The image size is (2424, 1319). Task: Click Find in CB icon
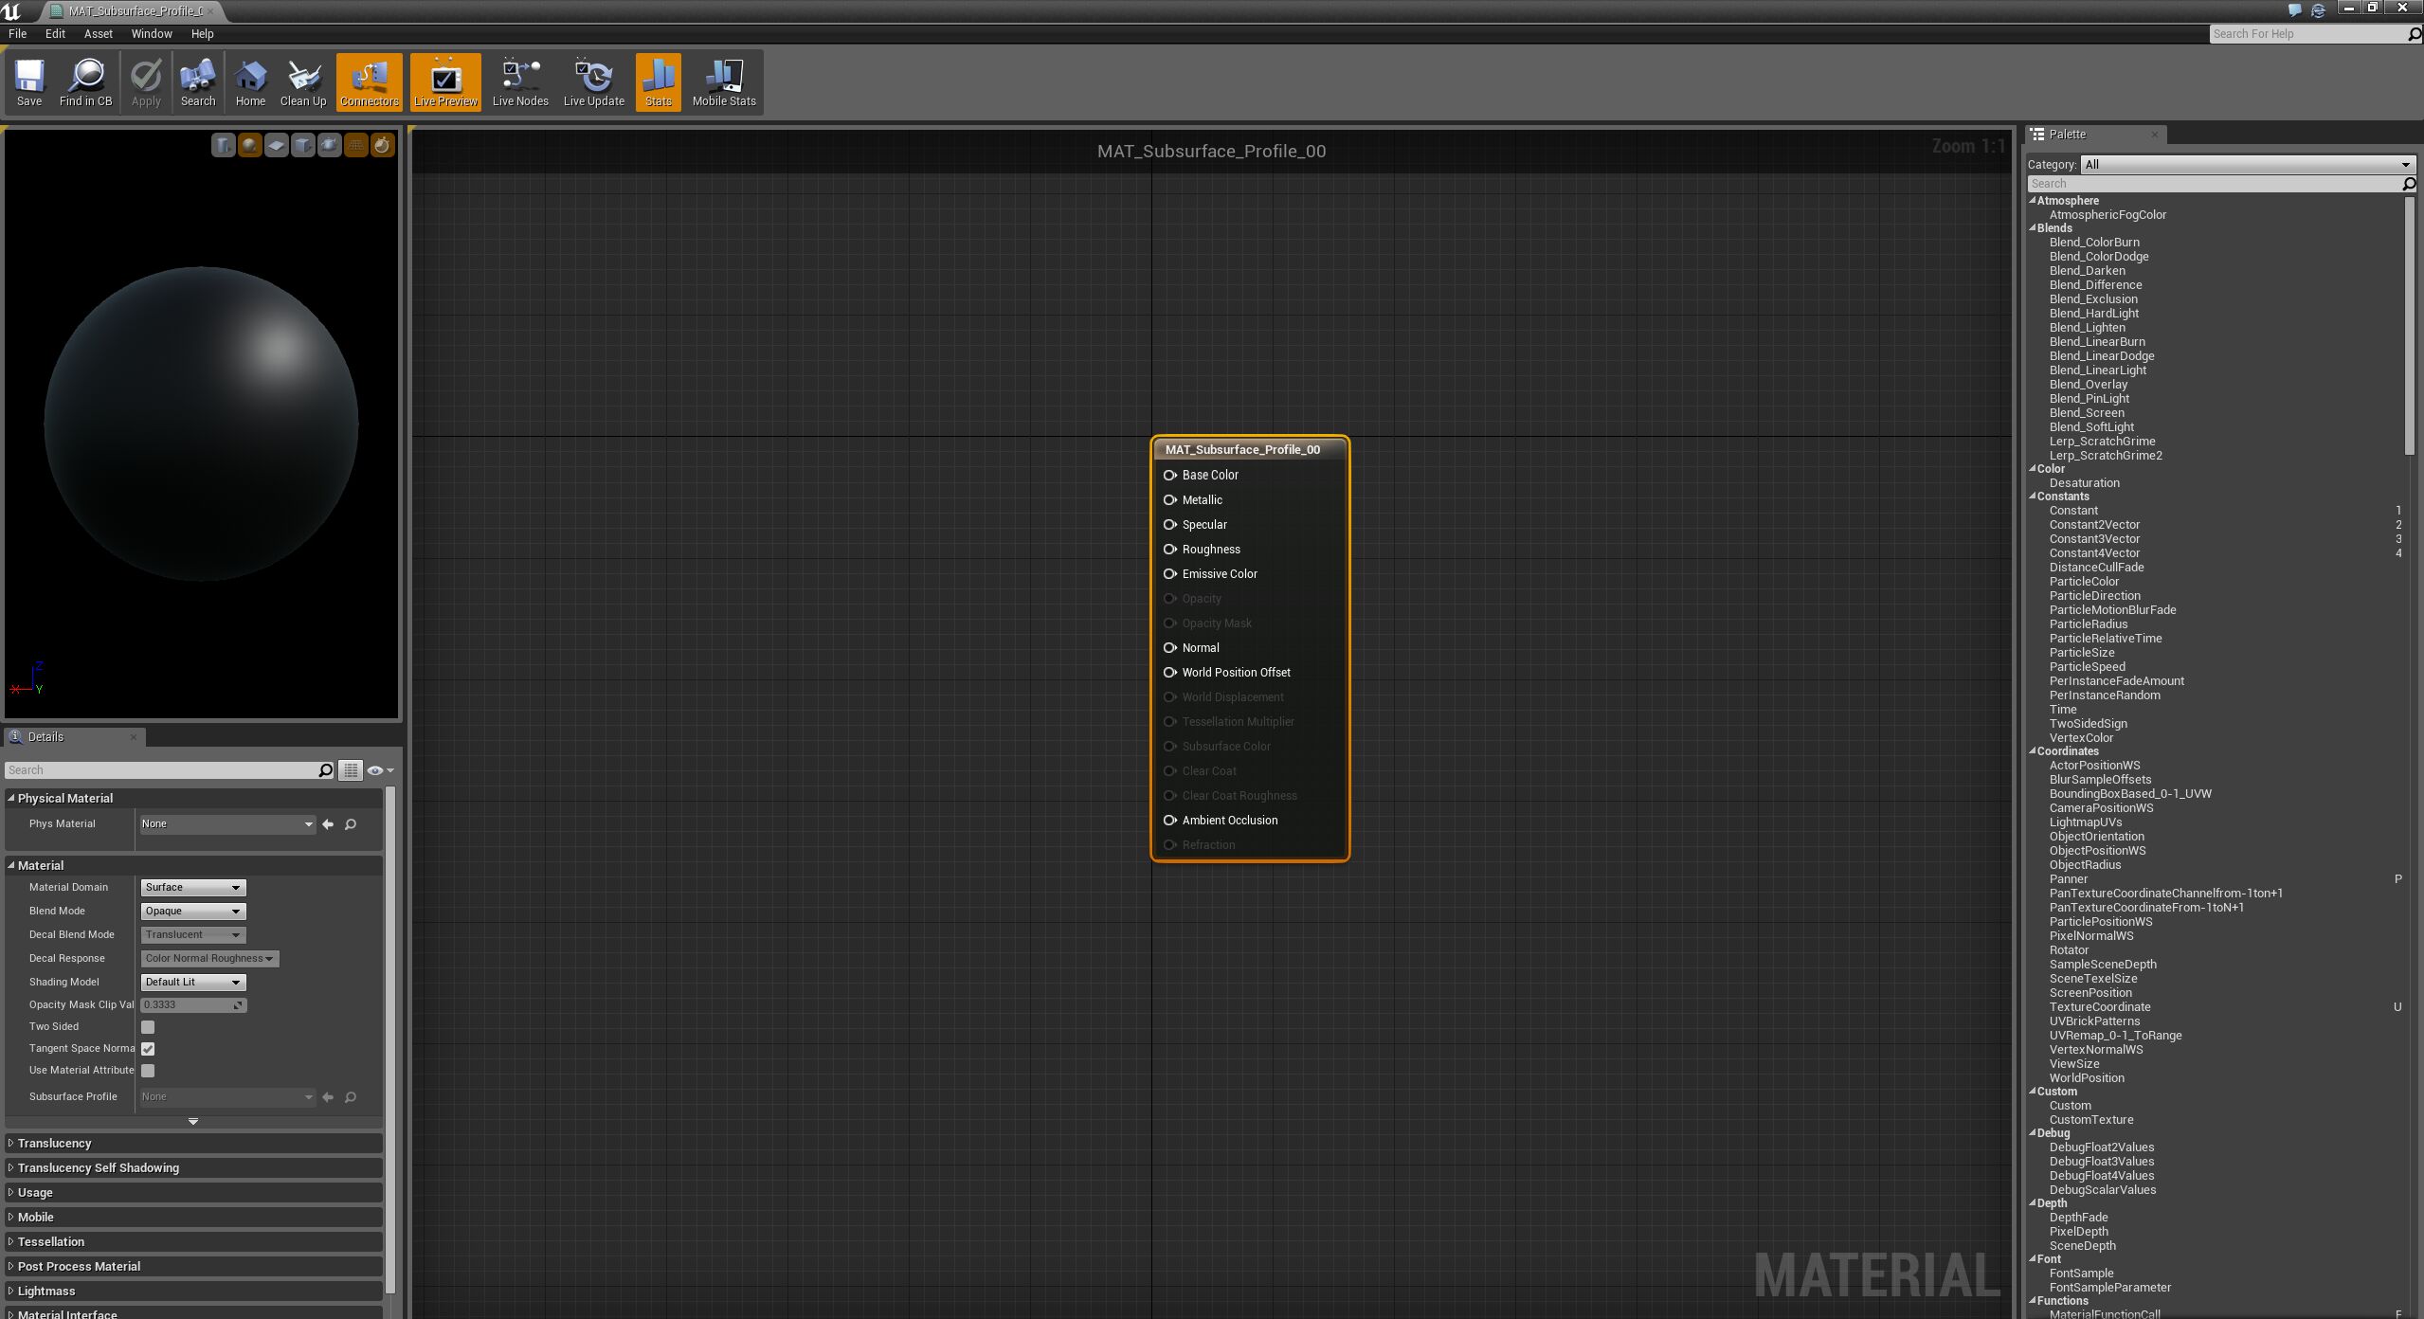tap(85, 82)
